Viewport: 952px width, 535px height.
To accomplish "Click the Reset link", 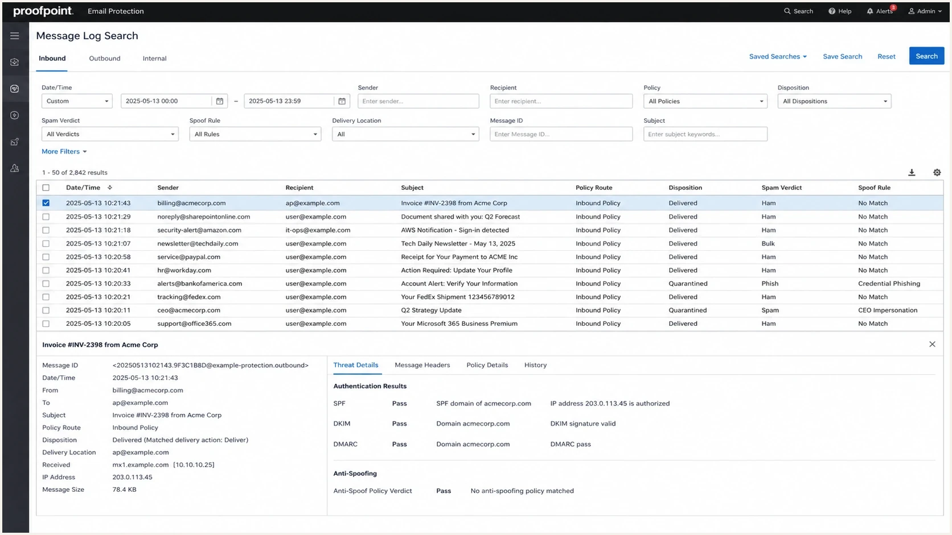I will point(886,57).
